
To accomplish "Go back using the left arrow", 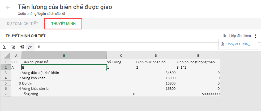I will (8, 7).
